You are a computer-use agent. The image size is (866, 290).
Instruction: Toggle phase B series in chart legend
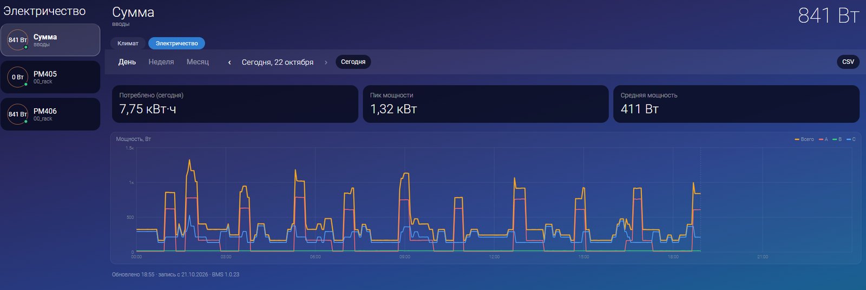[837, 140]
